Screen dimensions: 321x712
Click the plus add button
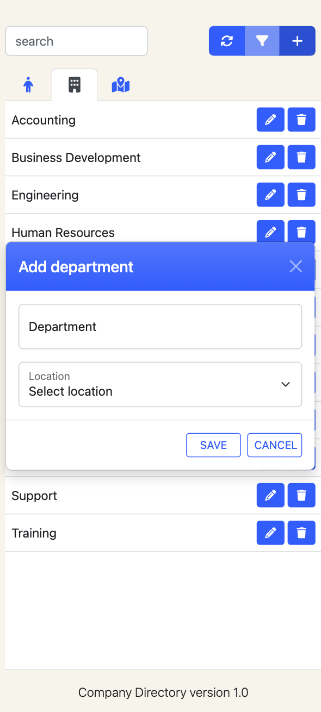[297, 41]
